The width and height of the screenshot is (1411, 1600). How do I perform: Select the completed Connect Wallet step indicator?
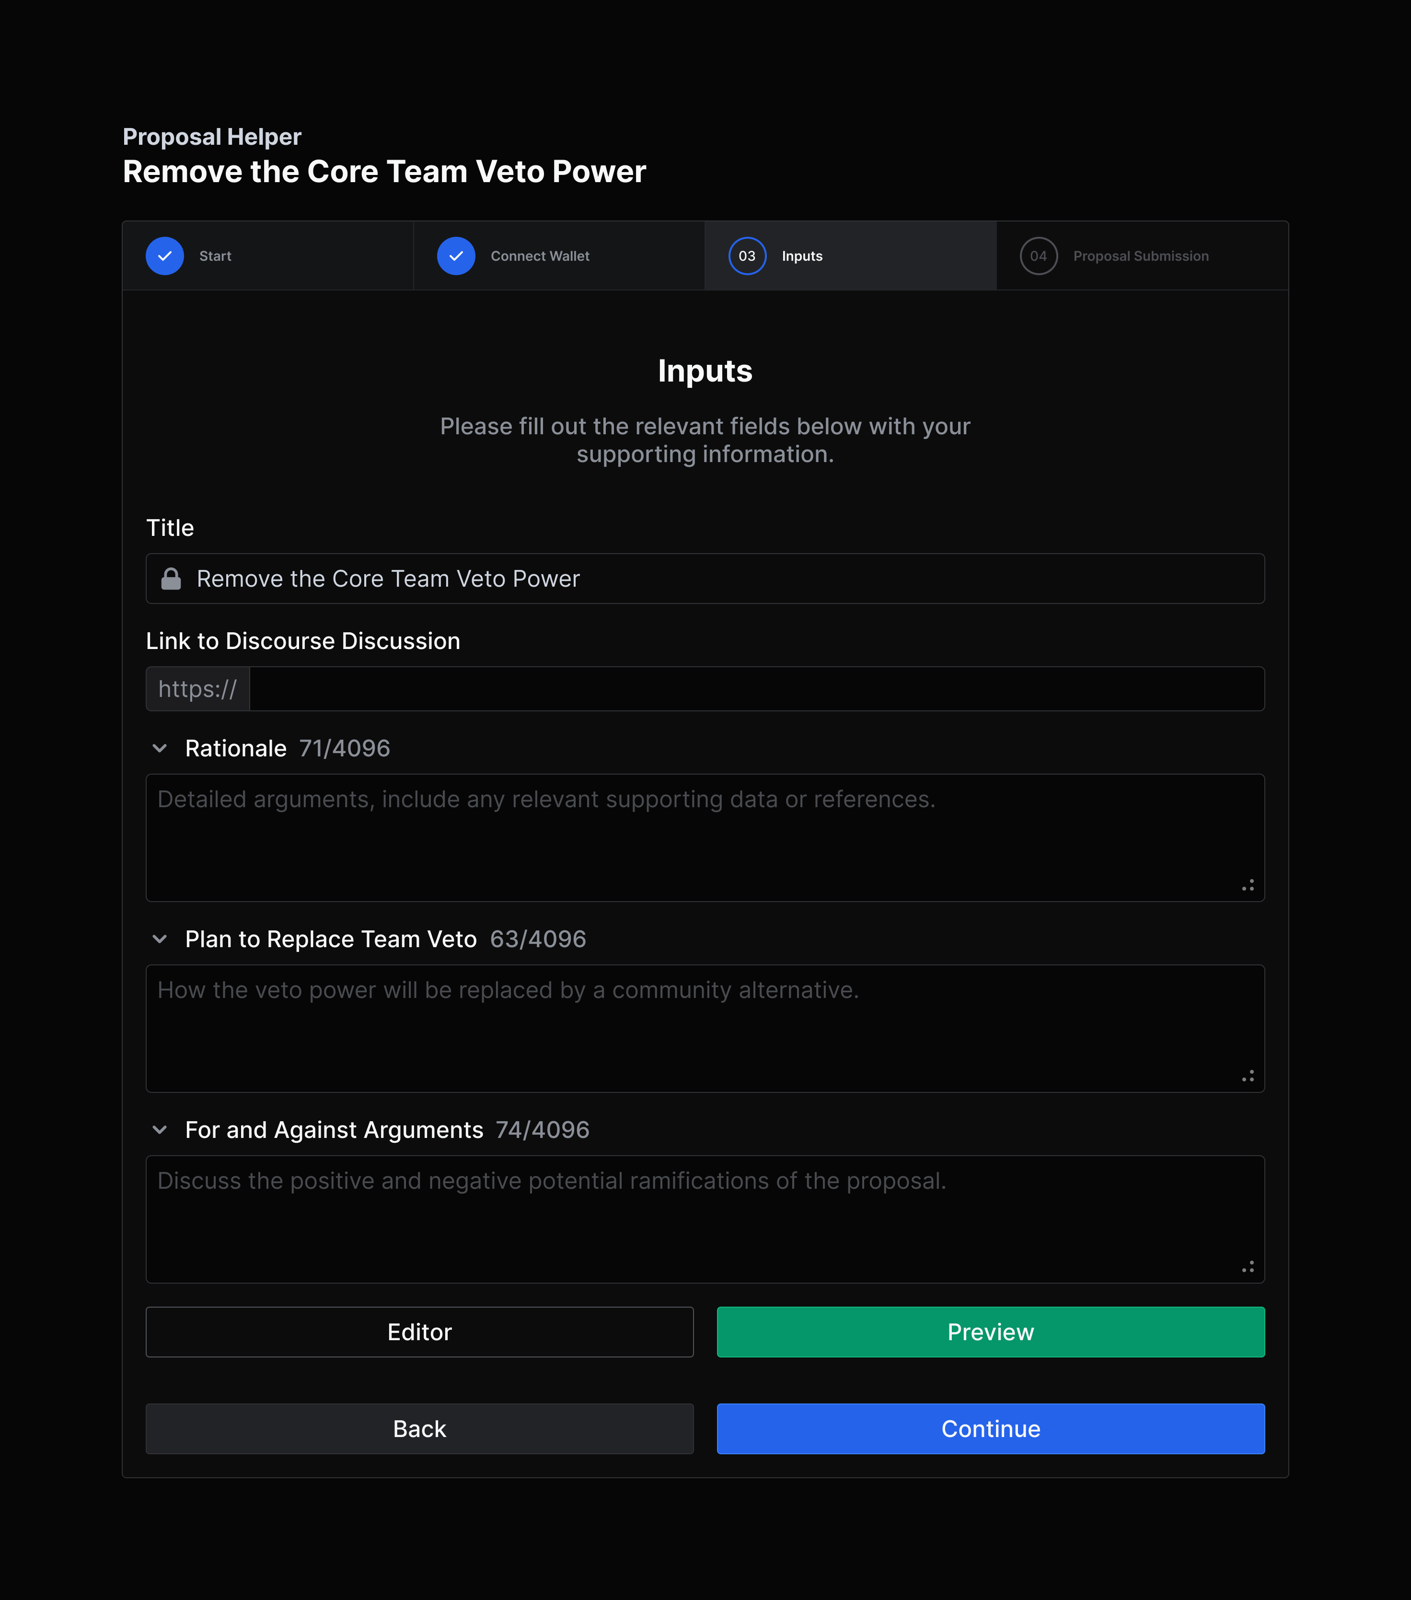point(539,255)
